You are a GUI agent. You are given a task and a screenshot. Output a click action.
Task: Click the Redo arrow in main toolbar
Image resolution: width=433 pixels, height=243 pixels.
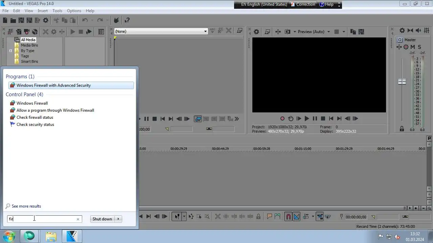pyautogui.click(x=100, y=21)
